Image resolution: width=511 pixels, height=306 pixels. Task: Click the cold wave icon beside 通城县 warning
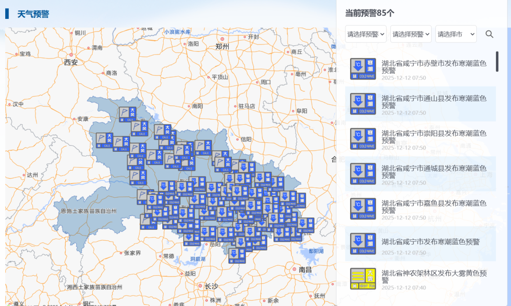tap(363, 173)
